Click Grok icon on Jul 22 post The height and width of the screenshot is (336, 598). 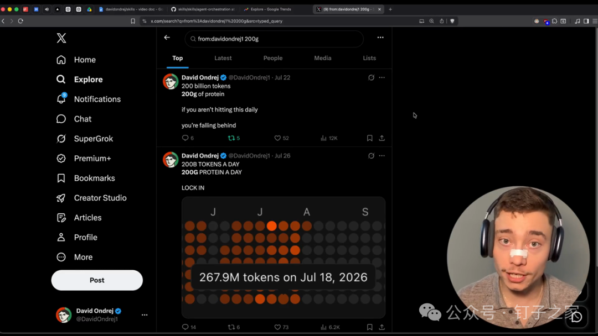click(371, 77)
